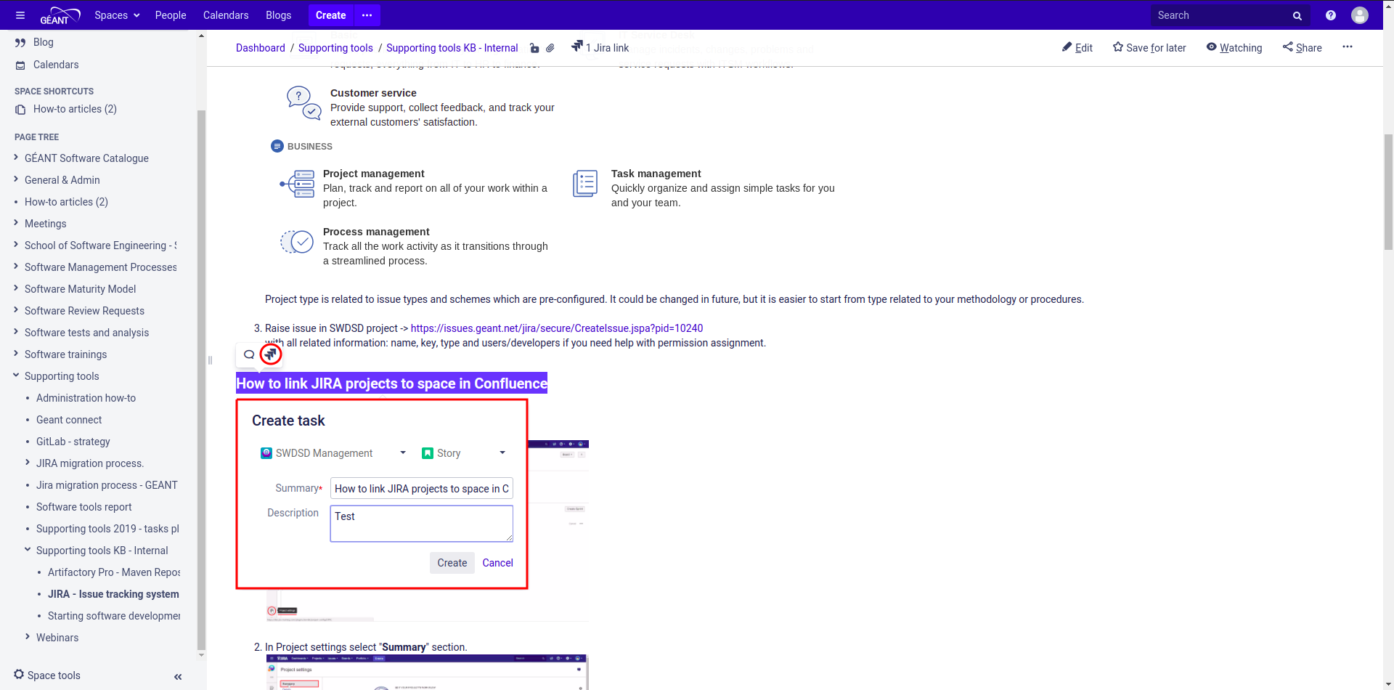Expand General & Admin tree node
This screenshot has width=1394, height=690.
pos(16,179)
